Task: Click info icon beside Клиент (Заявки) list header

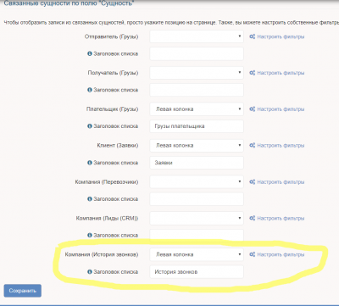Action: [90, 163]
